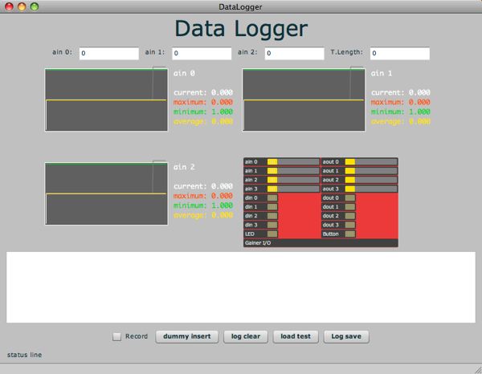Toggle the din 2 indicator

272,216
